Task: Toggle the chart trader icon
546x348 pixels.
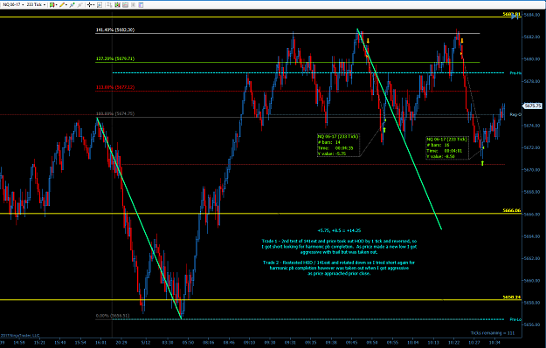Action: click(109, 4)
